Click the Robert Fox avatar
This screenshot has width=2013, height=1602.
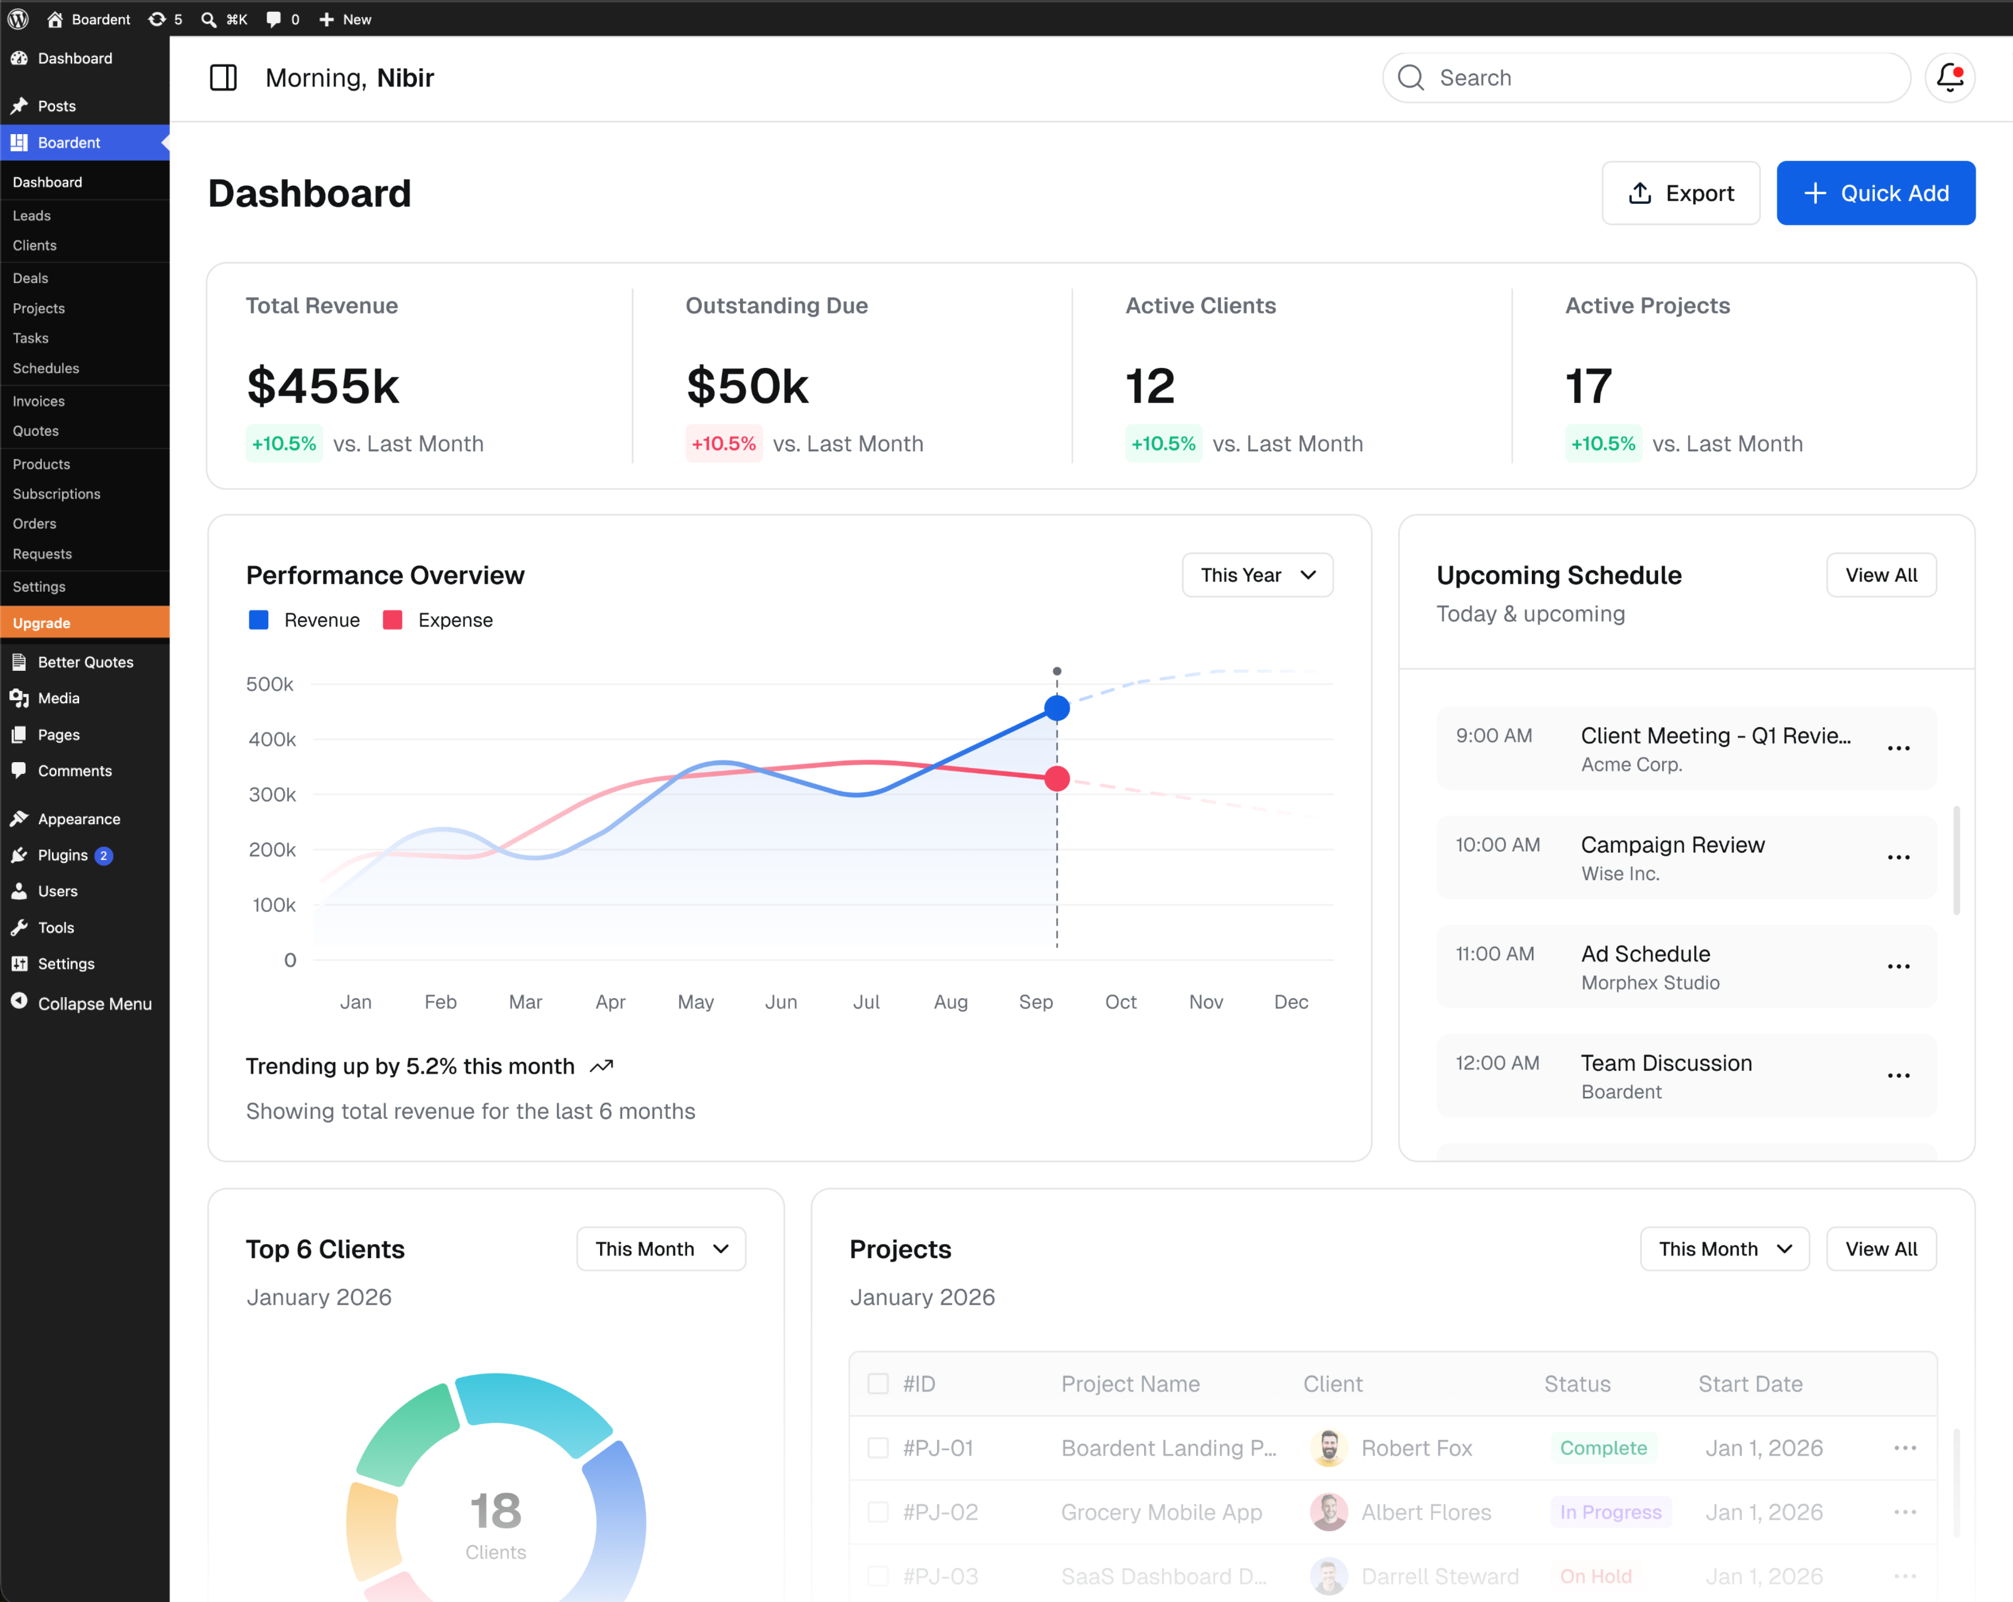click(x=1328, y=1447)
